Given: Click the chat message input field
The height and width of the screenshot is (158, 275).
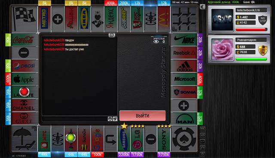Looking at the screenshot, I should (75, 119).
